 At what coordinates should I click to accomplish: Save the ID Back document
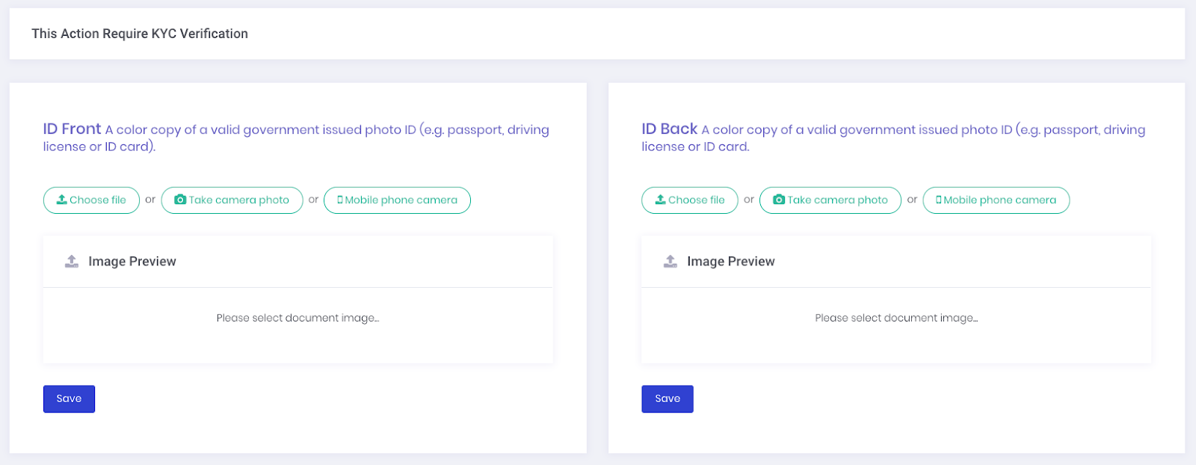click(x=668, y=398)
